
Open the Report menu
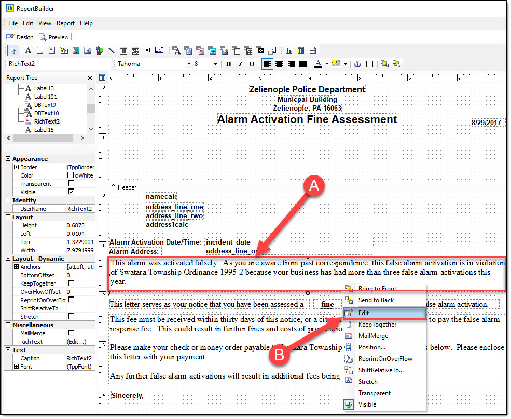[65, 23]
